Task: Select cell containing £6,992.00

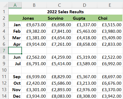Action: coord(110,64)
